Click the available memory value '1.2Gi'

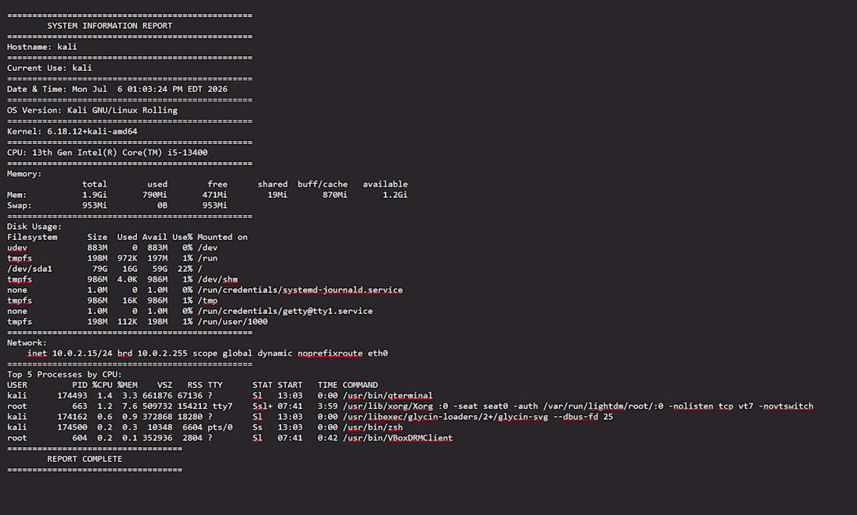click(x=395, y=195)
